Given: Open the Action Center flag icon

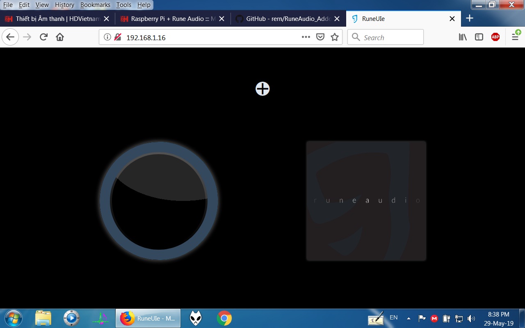Looking at the screenshot, I should (x=422, y=318).
